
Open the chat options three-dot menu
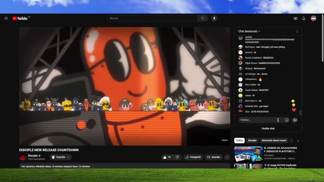pyautogui.click(x=297, y=31)
